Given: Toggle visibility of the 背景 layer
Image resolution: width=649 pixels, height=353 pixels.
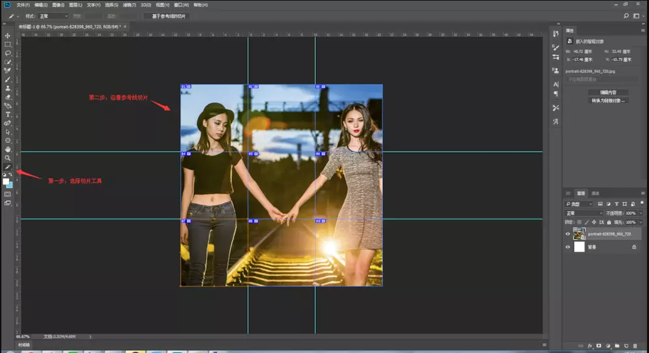Looking at the screenshot, I should click(x=568, y=247).
